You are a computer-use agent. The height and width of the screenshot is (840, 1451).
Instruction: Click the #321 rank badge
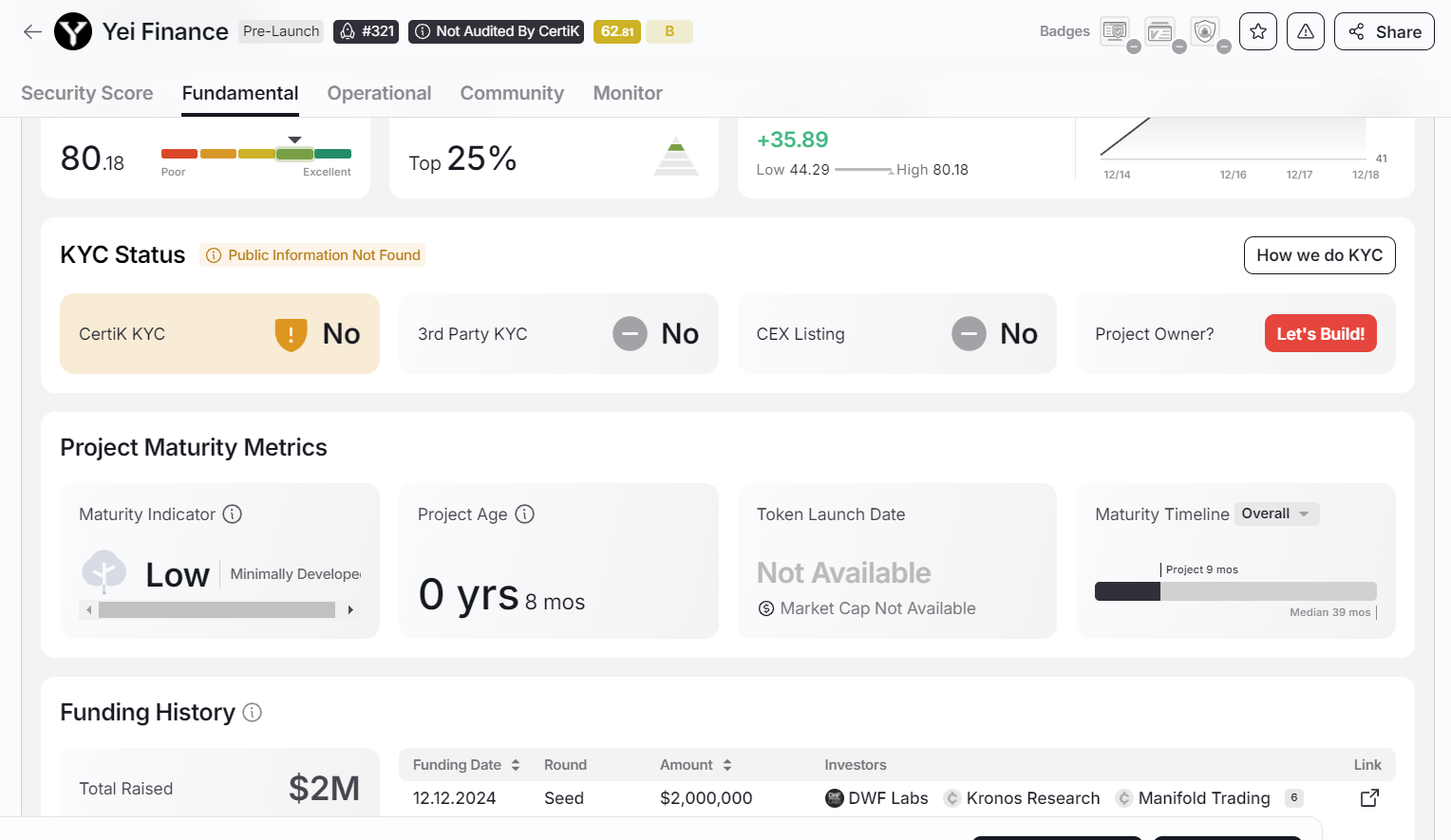pos(367,31)
